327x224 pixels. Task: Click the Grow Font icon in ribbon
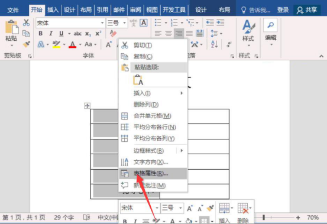pos(109,44)
